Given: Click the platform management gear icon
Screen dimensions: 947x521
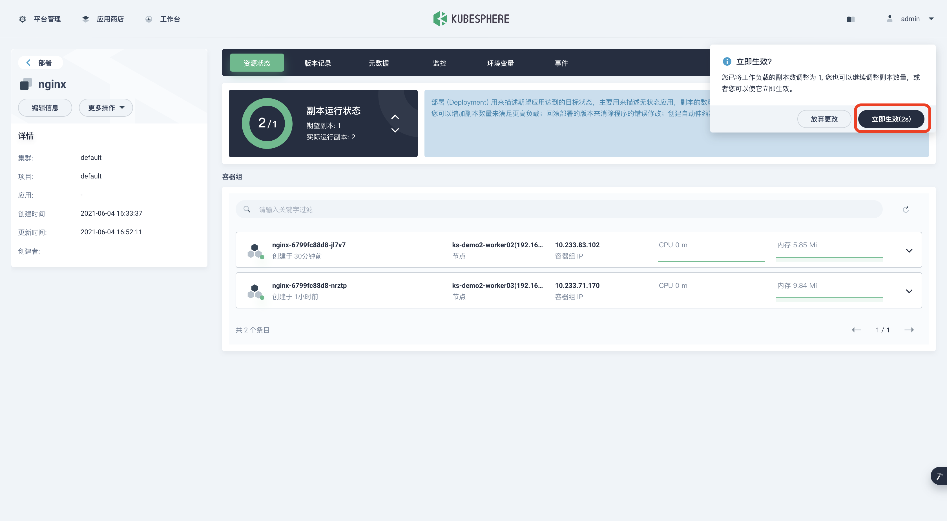Looking at the screenshot, I should (23, 19).
